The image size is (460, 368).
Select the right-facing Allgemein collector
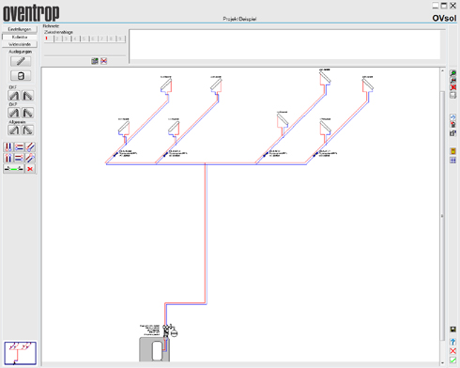coord(27,130)
